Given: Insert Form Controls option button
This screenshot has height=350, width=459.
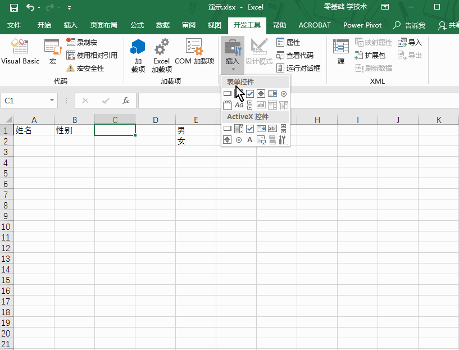Looking at the screenshot, I should pos(283,94).
